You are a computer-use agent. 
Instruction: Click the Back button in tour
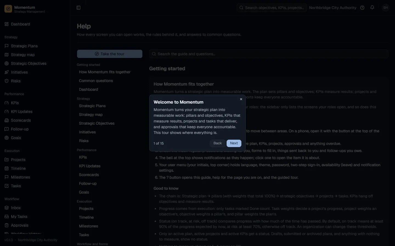coord(218,143)
